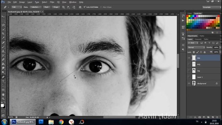Select the Smudge tool

3,68
